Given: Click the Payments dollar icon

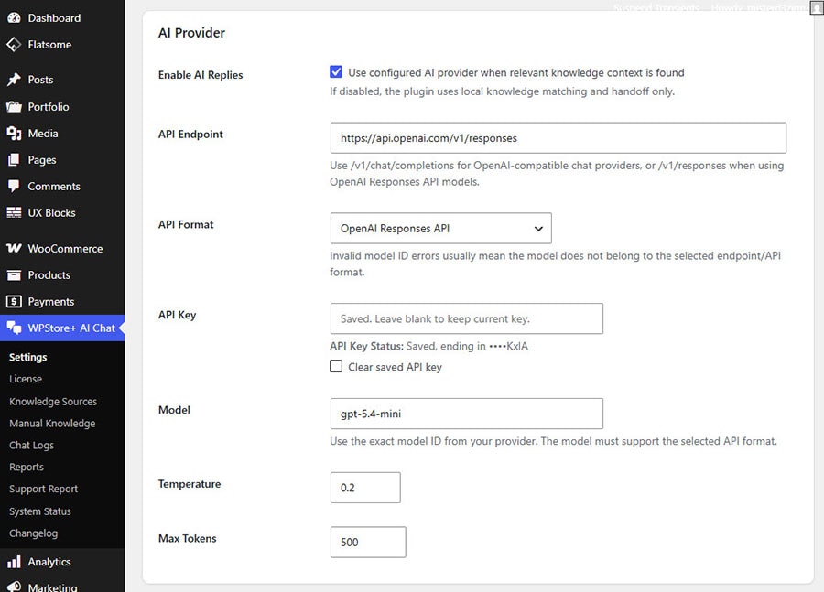Looking at the screenshot, I should click(14, 302).
